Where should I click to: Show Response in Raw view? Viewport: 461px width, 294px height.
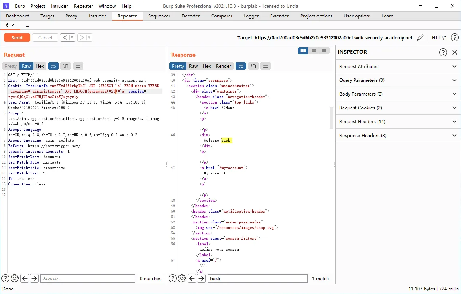click(x=193, y=66)
